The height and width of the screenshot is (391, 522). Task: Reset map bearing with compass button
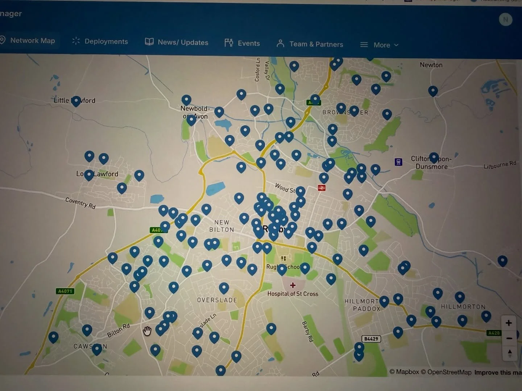510,353
